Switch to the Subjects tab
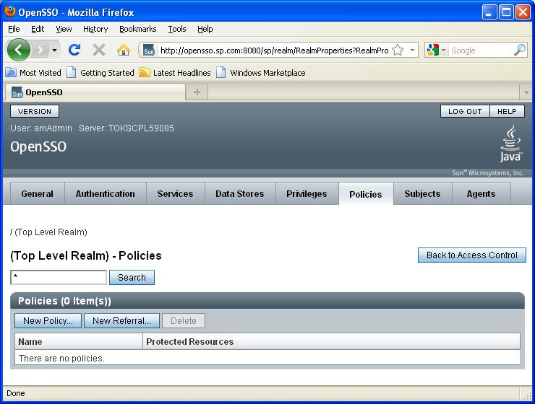Screen dimensions: 535x404 pyautogui.click(x=423, y=193)
